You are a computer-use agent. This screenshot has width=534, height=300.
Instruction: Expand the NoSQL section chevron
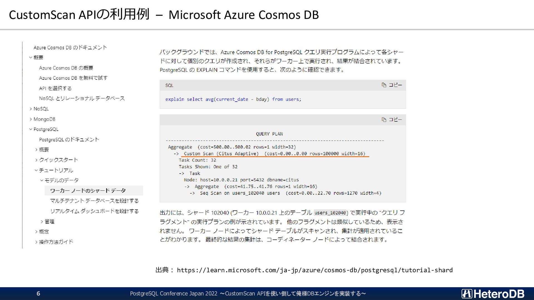[31, 109]
